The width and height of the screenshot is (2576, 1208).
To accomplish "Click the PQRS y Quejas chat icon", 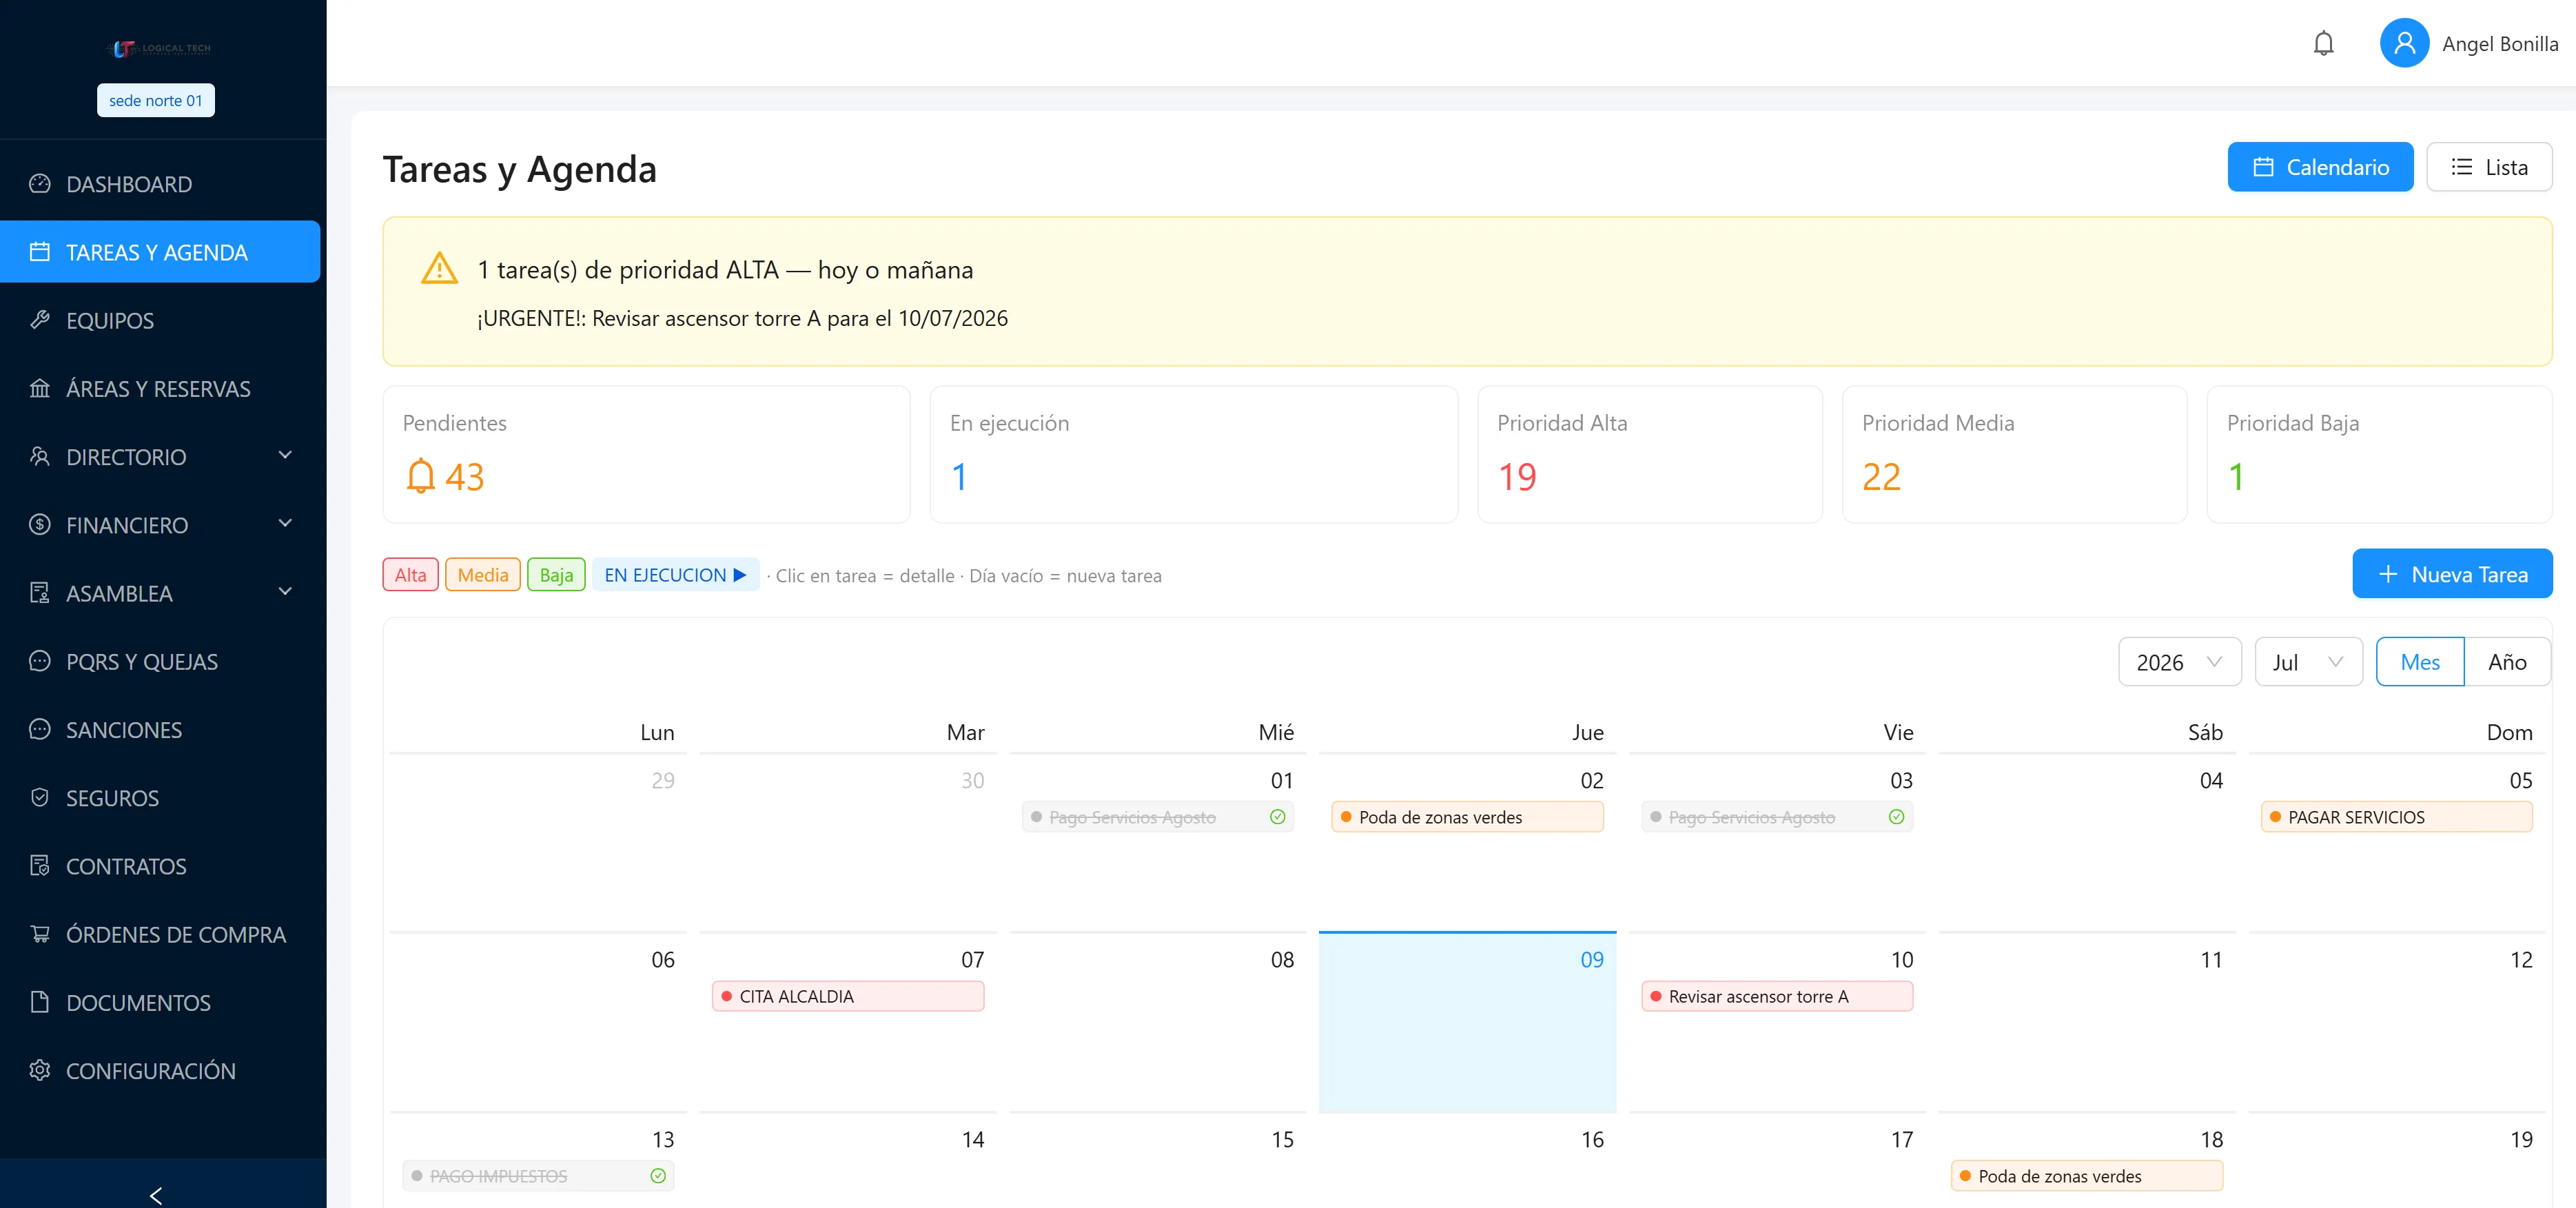I will coord(40,661).
